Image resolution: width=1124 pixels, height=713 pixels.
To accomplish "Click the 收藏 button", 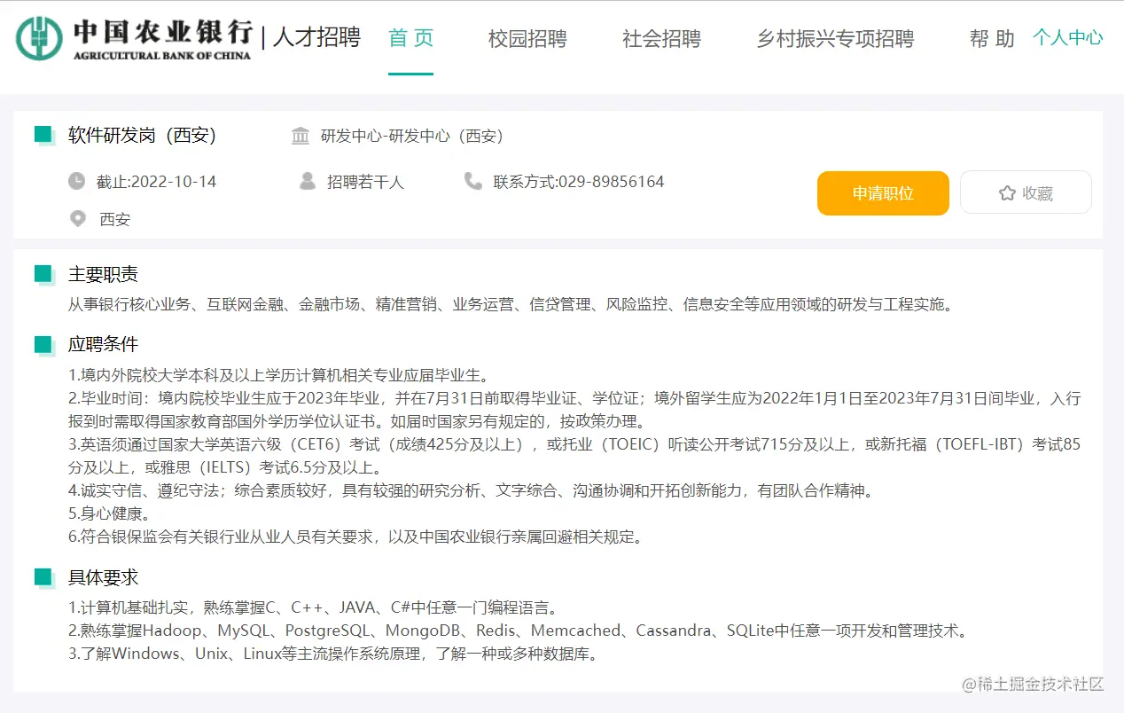I will 1026,192.
